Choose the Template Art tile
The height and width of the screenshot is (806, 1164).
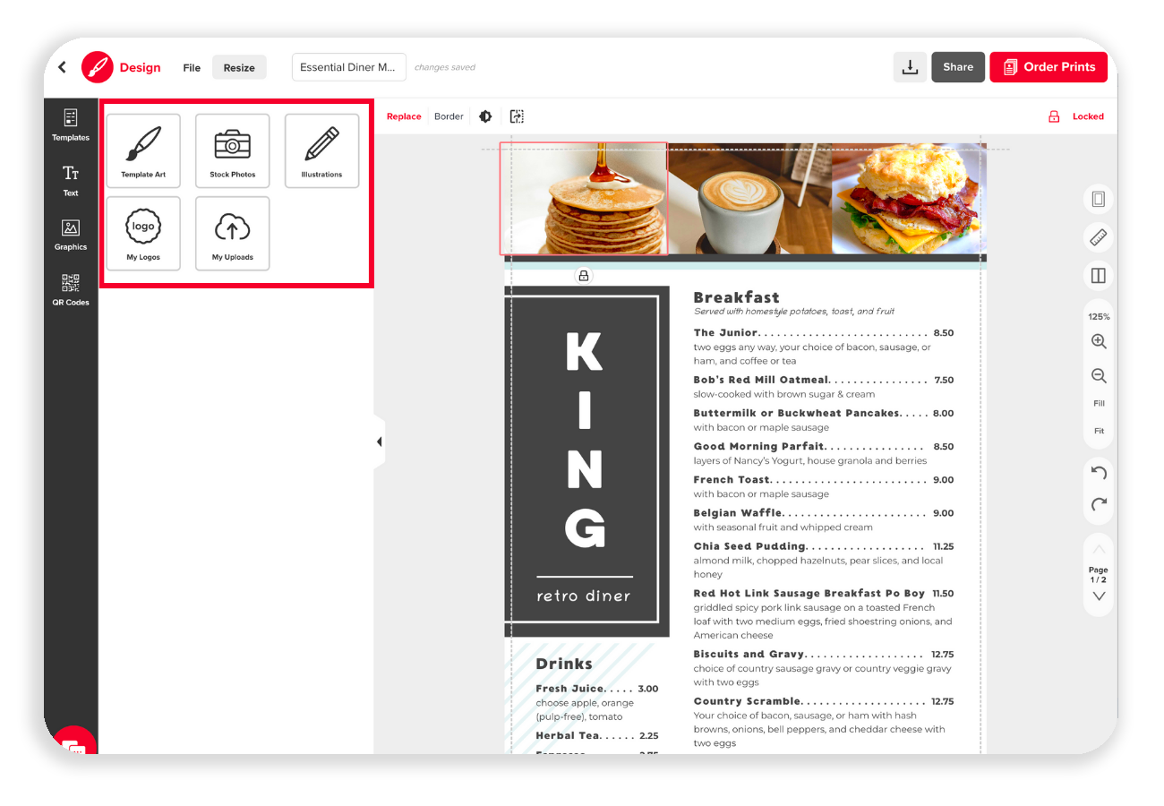143,150
